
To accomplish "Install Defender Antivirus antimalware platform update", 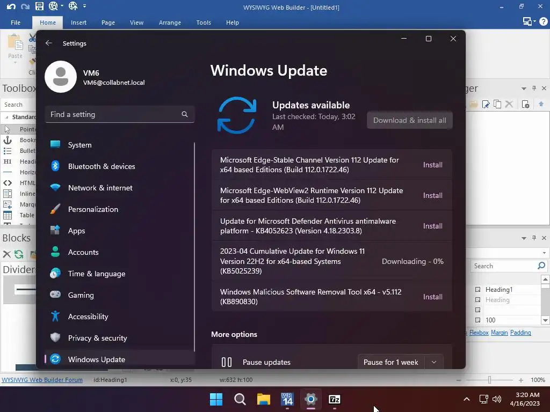I will (432, 226).
